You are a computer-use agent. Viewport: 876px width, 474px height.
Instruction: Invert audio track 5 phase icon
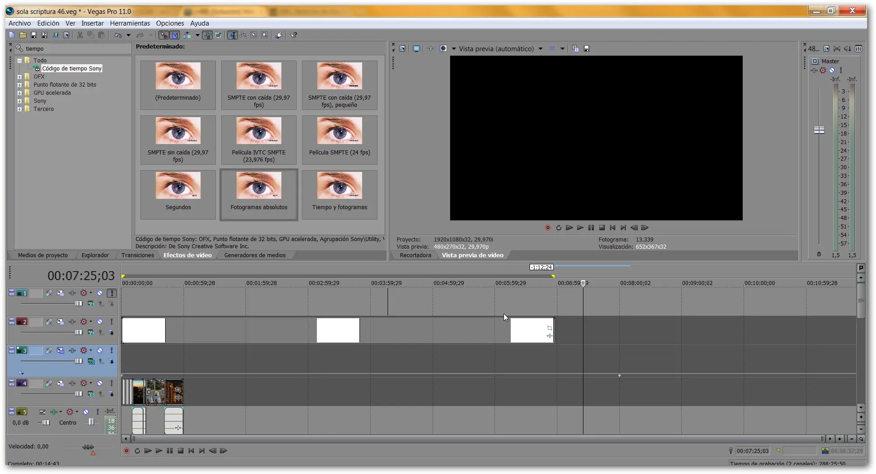(41, 412)
